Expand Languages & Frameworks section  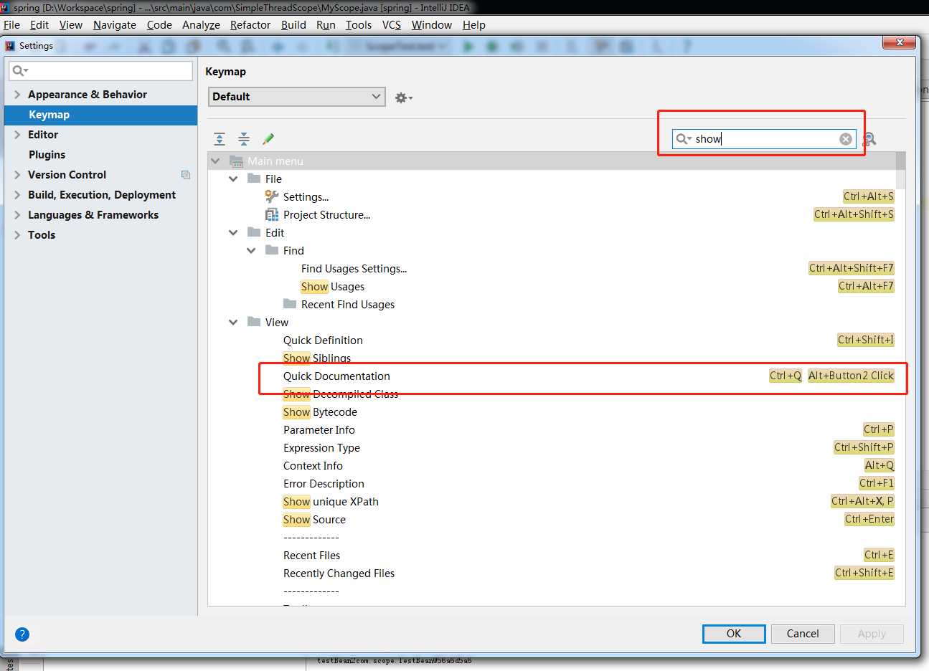pyautogui.click(x=17, y=215)
